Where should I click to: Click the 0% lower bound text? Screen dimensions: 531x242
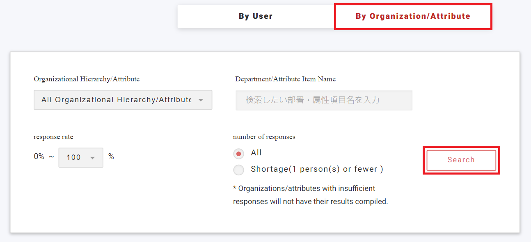tap(39, 157)
